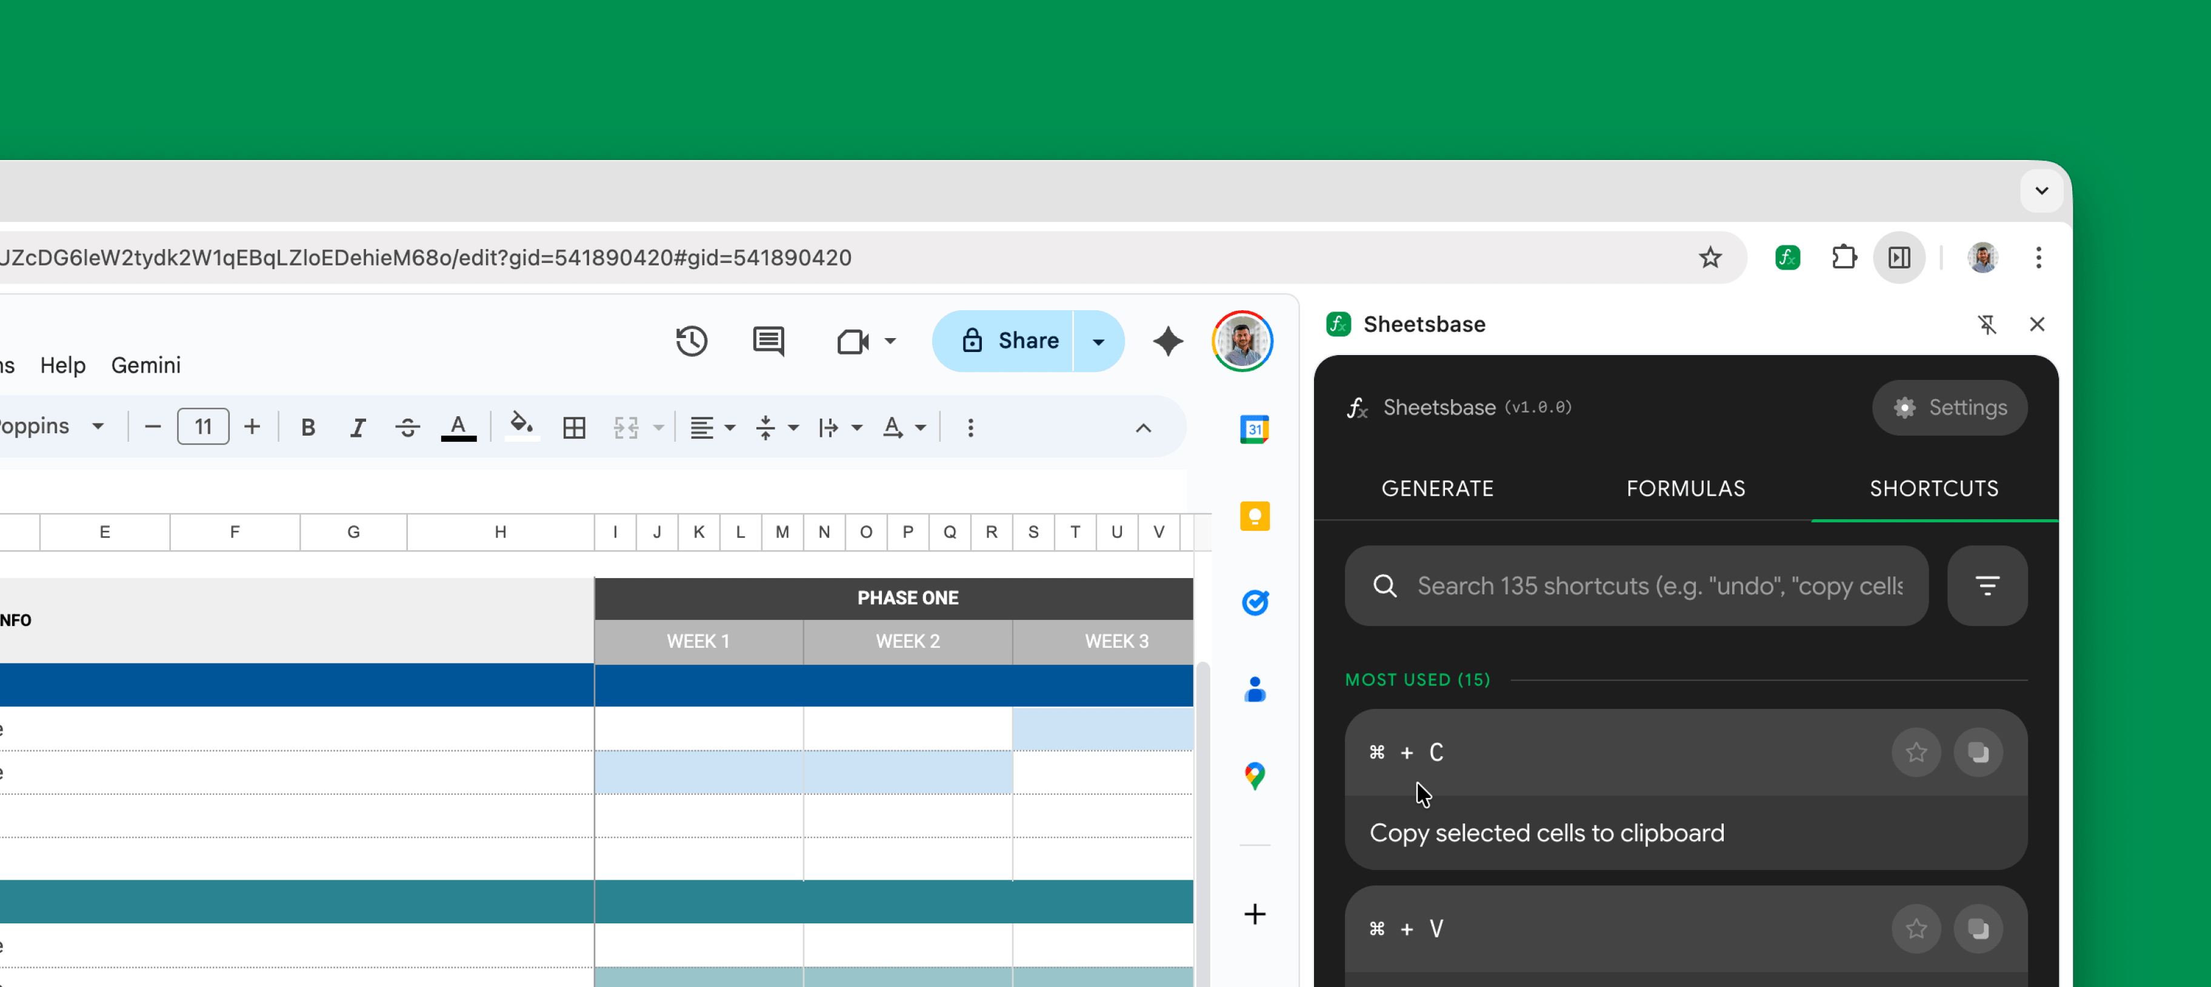The width and height of the screenshot is (2211, 987).
Task: Open Google Tasks from the sidebar
Action: click(1254, 602)
